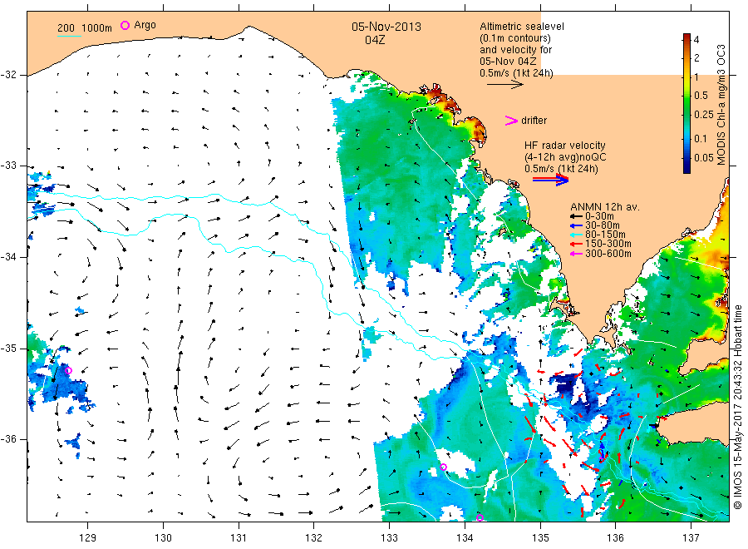748x549 pixels.
Task: Click the longitude axis label 137
Action: [691, 538]
